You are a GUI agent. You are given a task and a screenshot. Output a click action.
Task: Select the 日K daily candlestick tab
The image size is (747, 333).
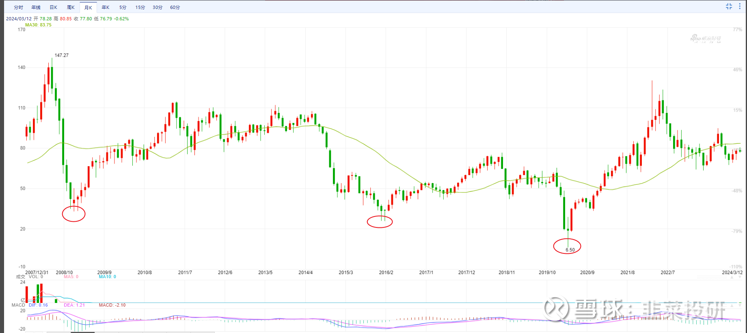point(53,7)
